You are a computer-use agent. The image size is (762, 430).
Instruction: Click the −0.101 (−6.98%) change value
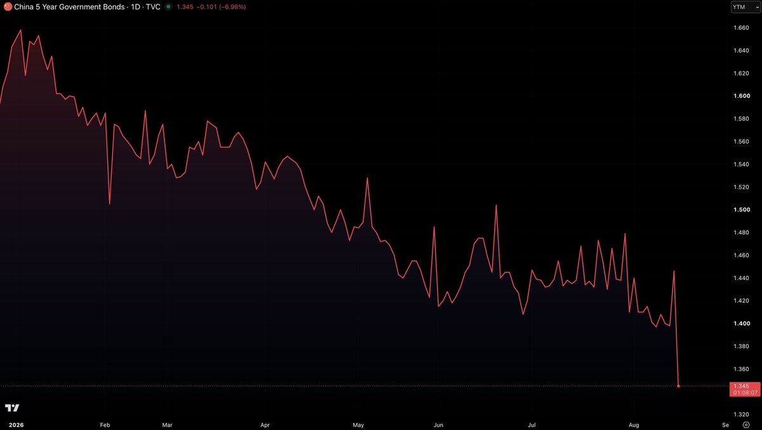[220, 7]
